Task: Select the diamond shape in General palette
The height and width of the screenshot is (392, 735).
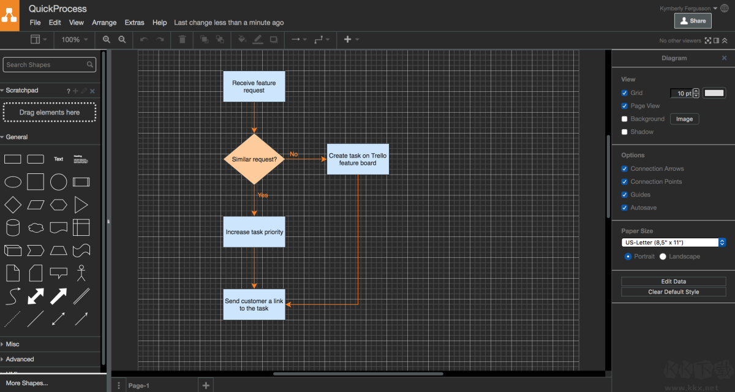Action: pos(13,205)
